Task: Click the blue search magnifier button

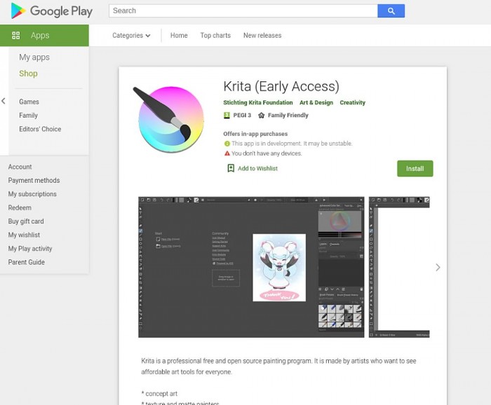Action: 391,11
